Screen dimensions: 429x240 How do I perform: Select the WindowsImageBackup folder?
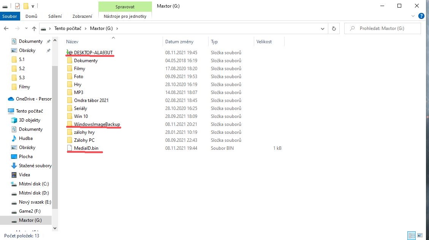coord(97,124)
